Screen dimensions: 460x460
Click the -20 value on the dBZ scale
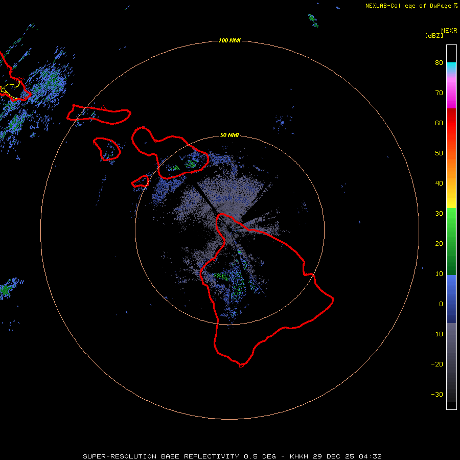[437, 364]
